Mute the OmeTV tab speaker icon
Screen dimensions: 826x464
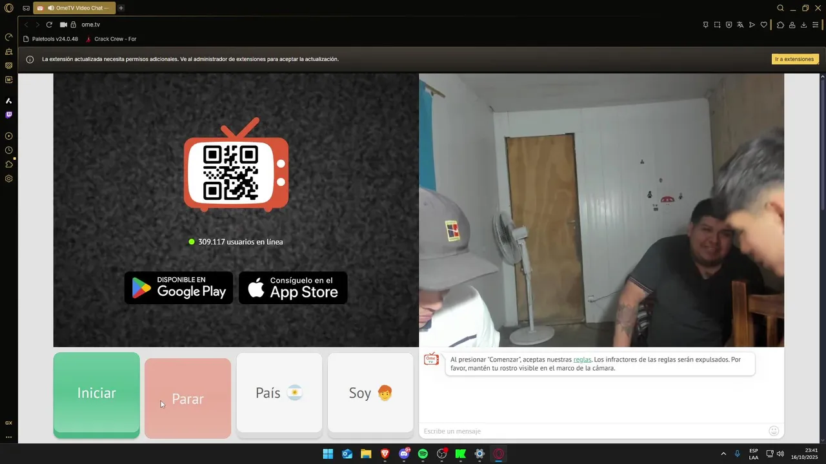point(51,8)
